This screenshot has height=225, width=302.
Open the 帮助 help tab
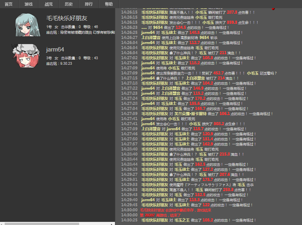109,4
